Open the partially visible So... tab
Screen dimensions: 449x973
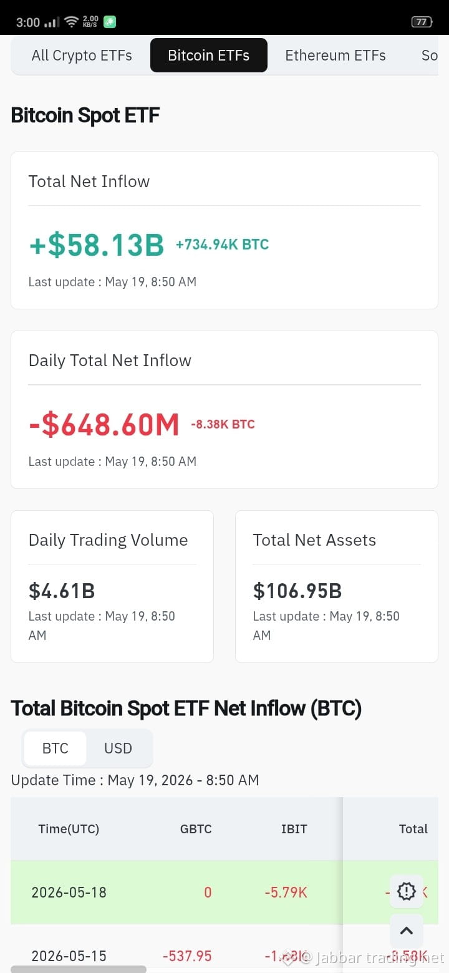coord(429,56)
